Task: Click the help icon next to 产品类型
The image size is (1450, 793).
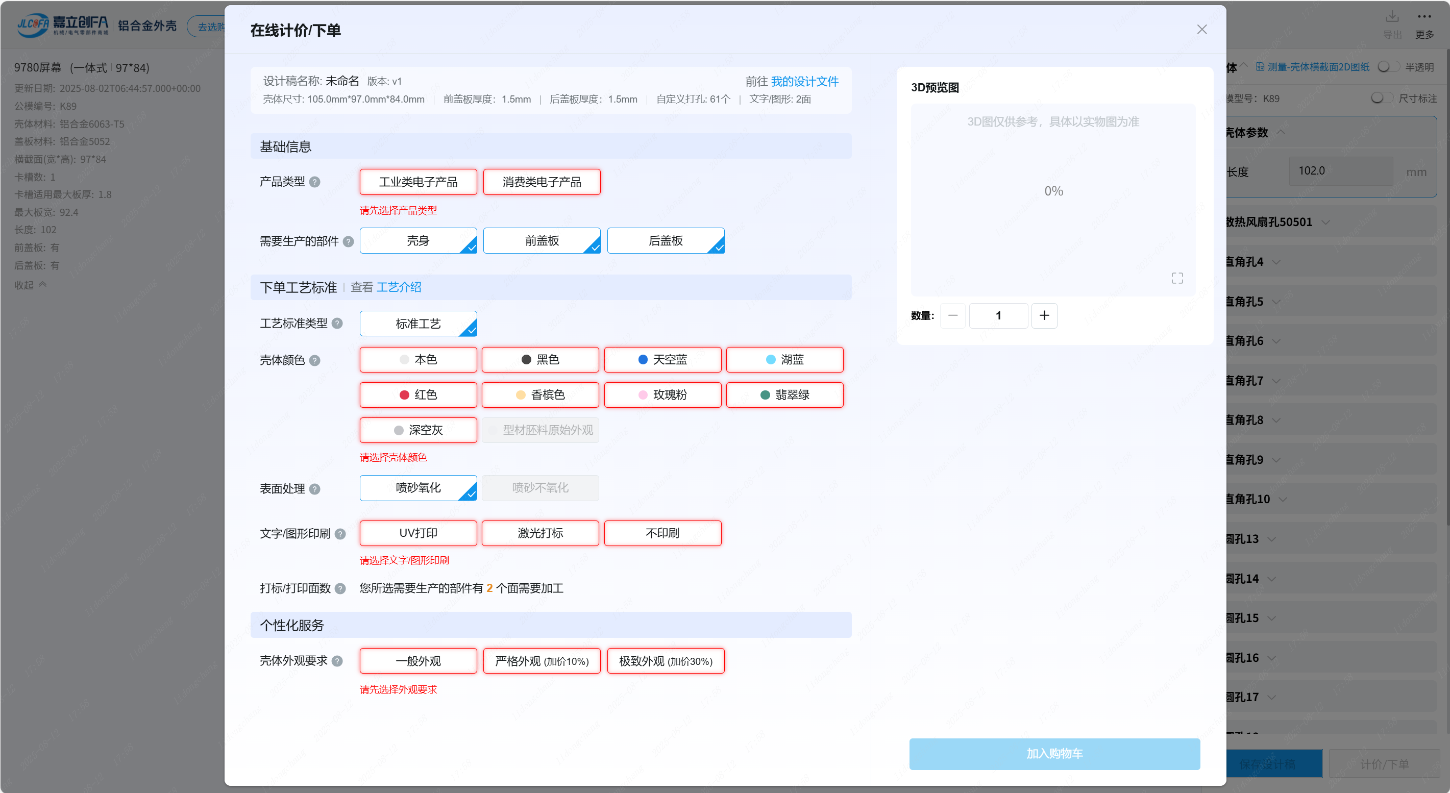Action: pos(315,182)
